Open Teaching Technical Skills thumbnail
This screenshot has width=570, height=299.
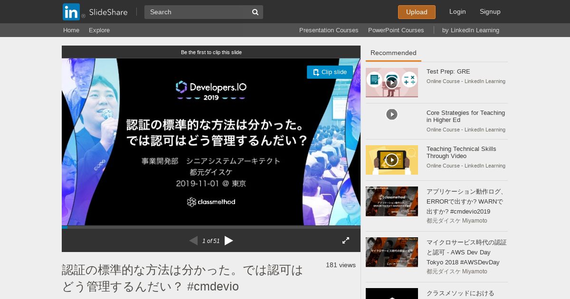click(x=392, y=160)
